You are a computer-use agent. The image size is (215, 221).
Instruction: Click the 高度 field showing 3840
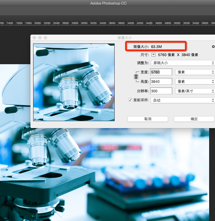coord(161,81)
